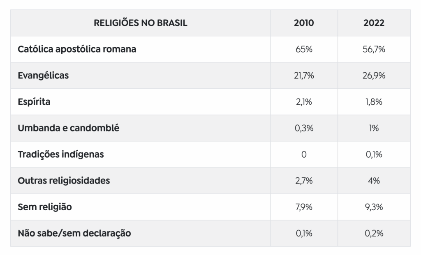This screenshot has height=255, width=421.
Task: Select the 7,9% value cell
Action: click(304, 207)
